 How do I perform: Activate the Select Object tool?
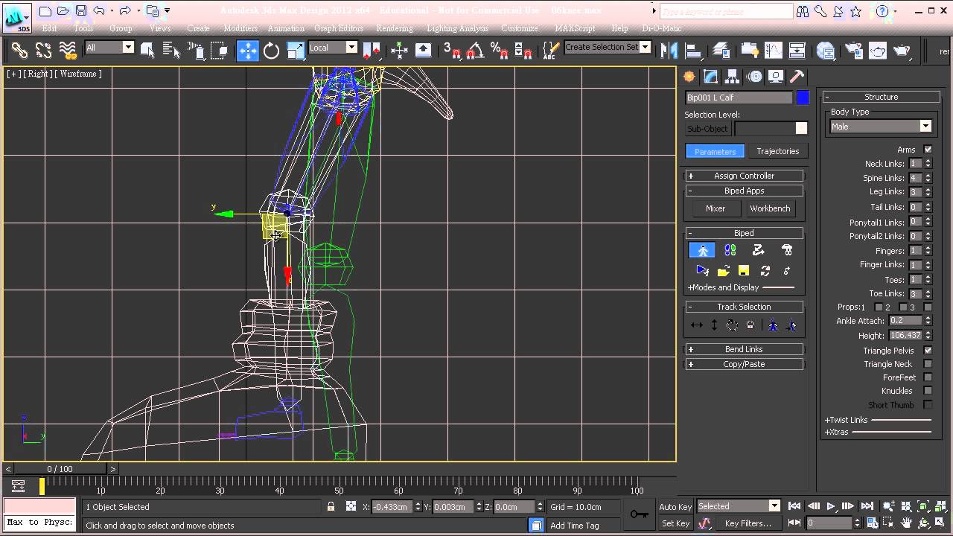[147, 50]
